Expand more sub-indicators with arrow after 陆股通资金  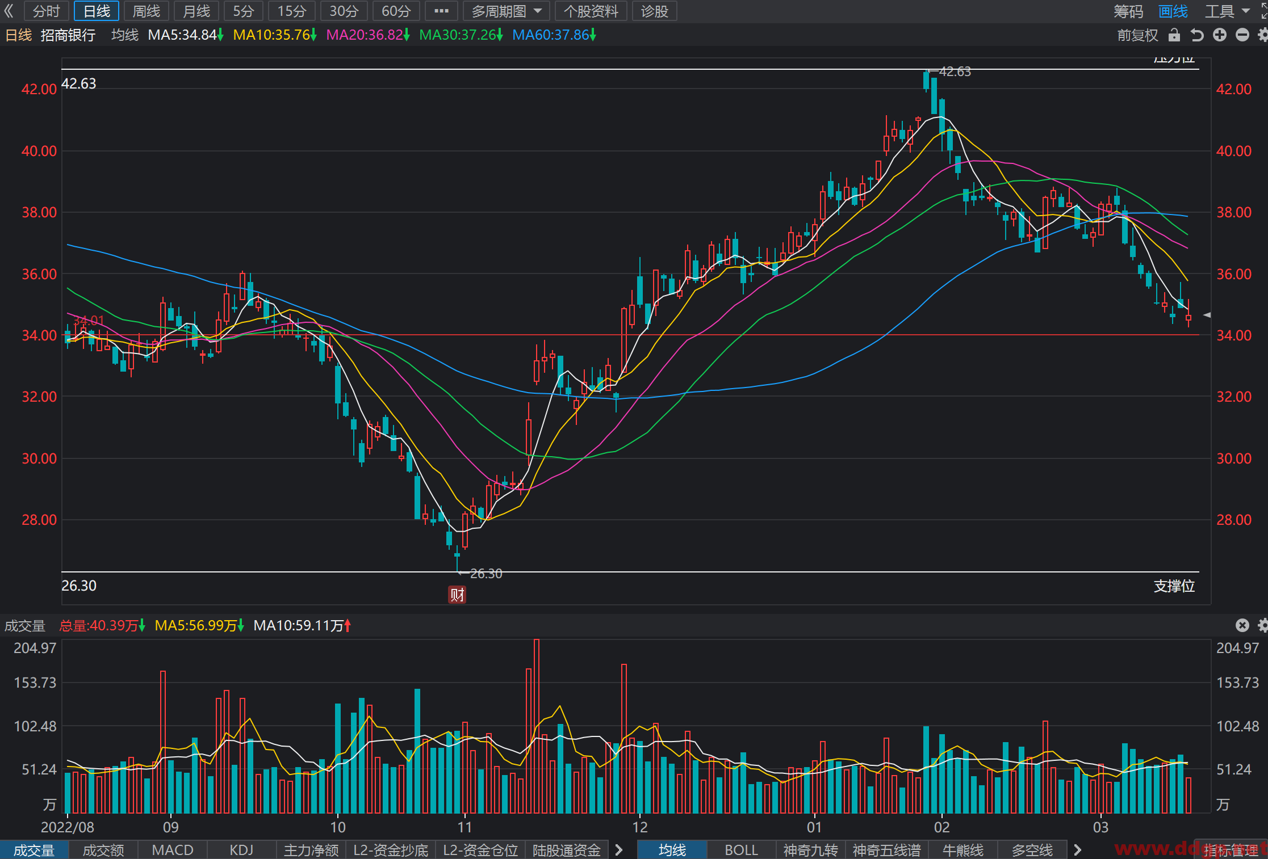click(619, 850)
